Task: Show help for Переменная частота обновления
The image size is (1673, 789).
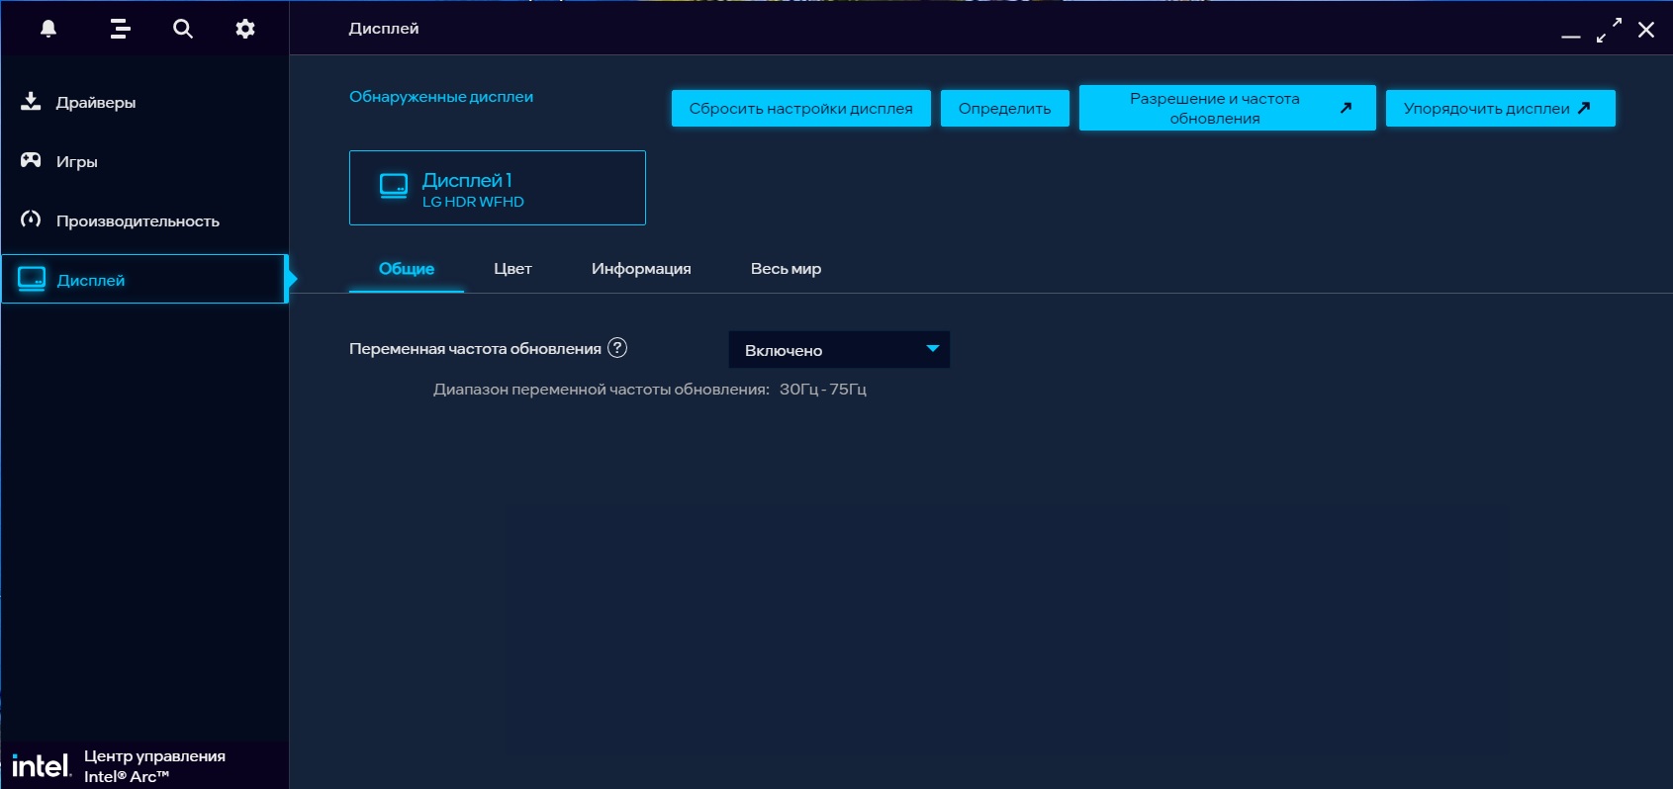Action: tap(617, 348)
